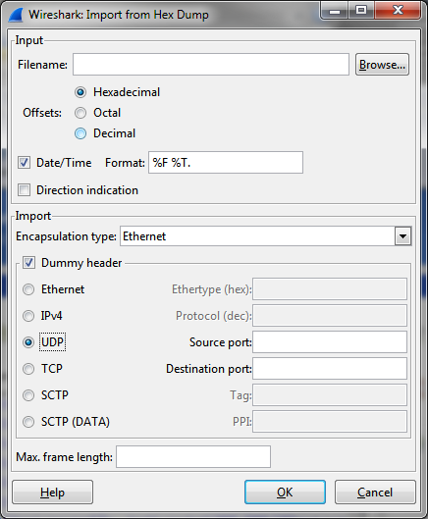Click the 'Format:' label
The width and height of the screenshot is (428, 519).
[x=126, y=163]
